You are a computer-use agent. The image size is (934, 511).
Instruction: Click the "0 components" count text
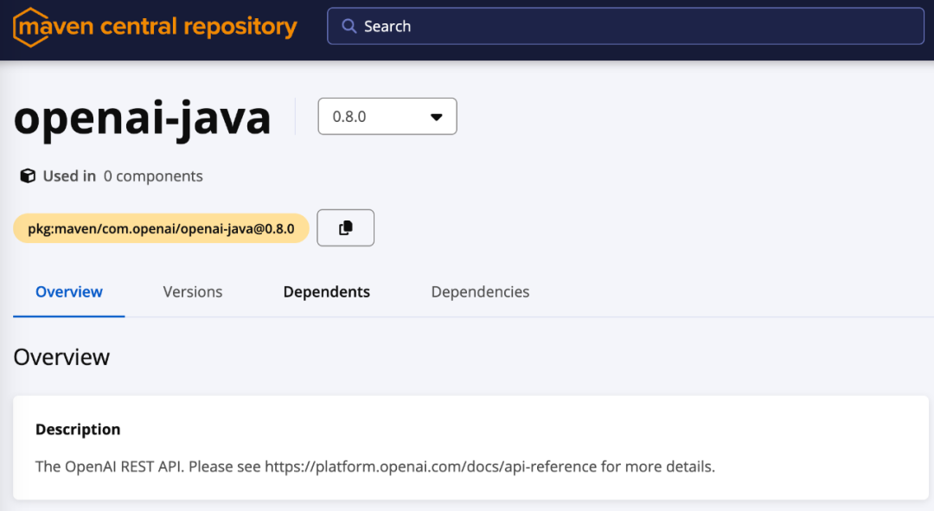[153, 176]
